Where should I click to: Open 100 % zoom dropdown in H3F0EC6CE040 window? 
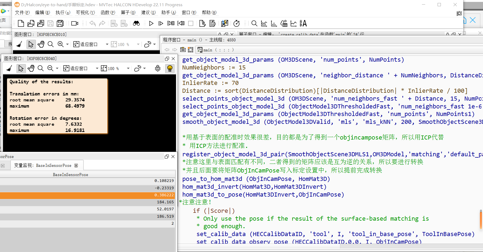point(128,68)
